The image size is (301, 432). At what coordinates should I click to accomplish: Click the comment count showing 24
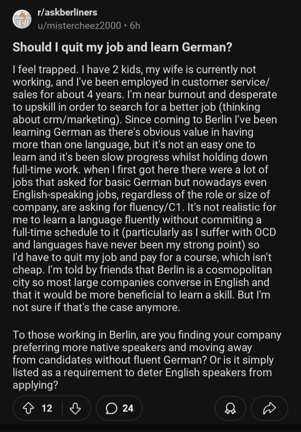[128, 408]
